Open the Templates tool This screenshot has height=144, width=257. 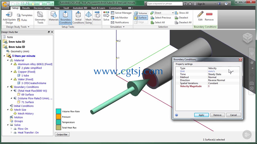(25, 15)
